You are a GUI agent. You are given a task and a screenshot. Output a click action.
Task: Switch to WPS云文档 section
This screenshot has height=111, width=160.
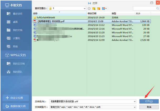coord(16,55)
